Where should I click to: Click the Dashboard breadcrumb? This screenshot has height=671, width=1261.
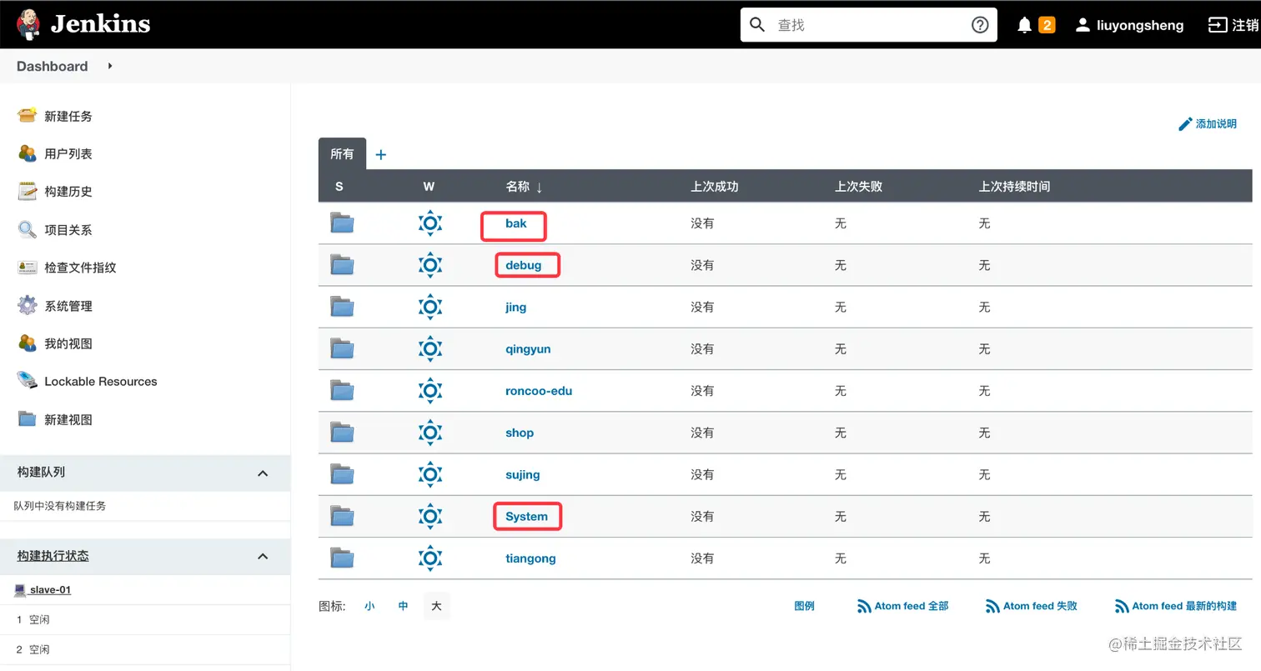52,66
